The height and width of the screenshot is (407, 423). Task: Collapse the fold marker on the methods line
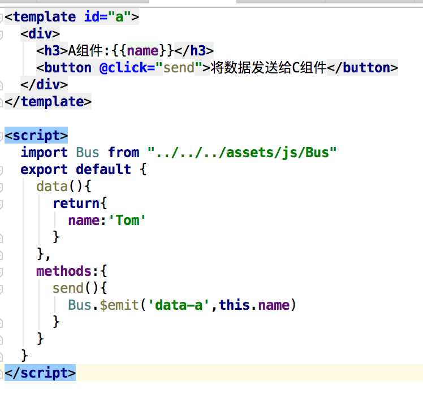coord(1,272)
